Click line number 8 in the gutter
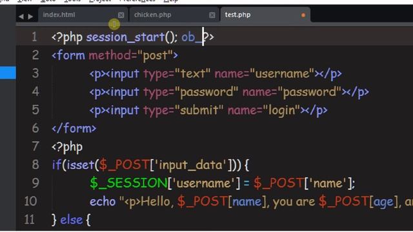 coord(35,165)
